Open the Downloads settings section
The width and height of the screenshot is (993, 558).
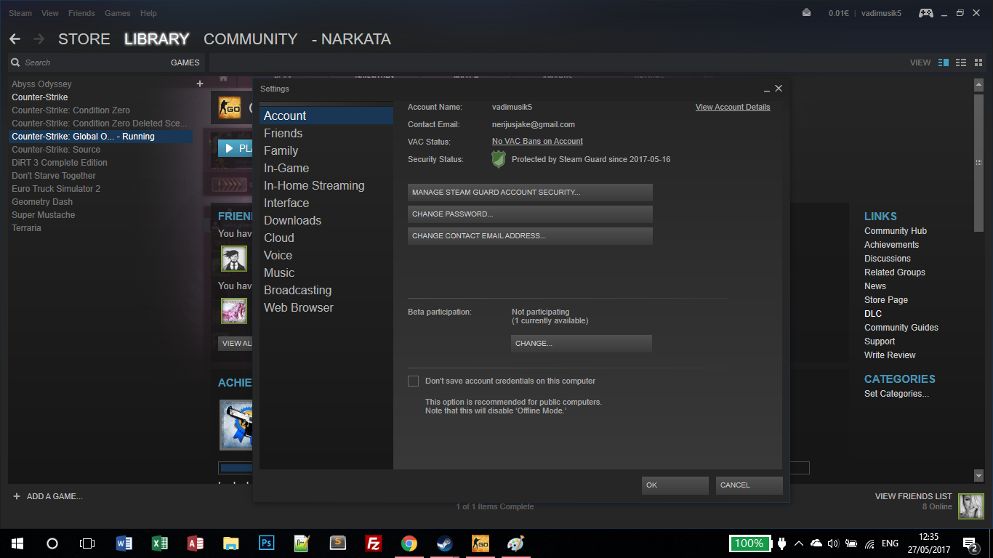coord(292,220)
